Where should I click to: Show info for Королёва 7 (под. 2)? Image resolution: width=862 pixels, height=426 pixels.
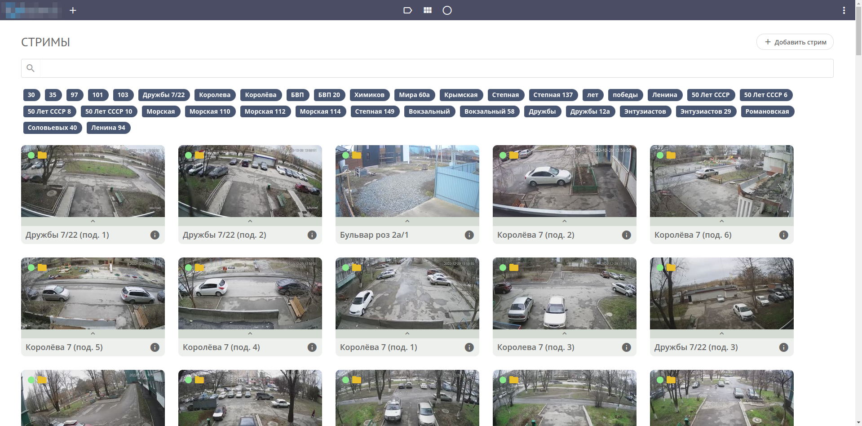coord(627,235)
